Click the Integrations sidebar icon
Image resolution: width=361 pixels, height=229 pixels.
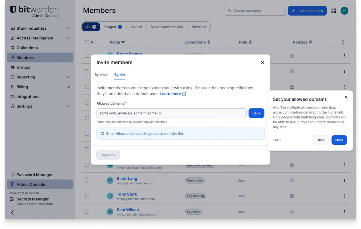tap(13, 96)
